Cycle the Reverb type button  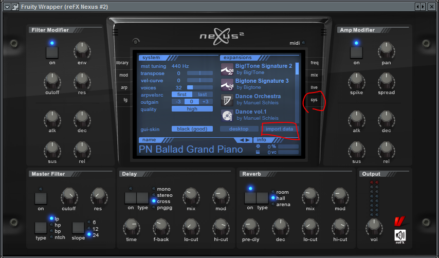(262, 198)
